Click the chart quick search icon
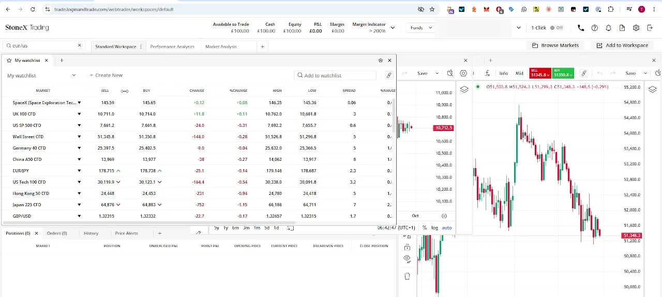 pyautogui.click(x=450, y=73)
